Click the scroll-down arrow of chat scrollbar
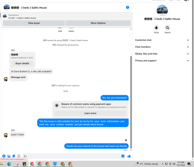Image resolution: width=194 pixels, height=167 pixels. tap(131, 150)
